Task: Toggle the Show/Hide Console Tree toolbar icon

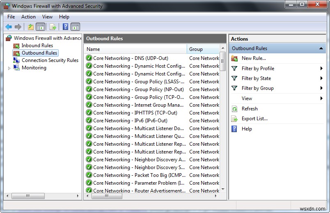Action: pos(41,27)
